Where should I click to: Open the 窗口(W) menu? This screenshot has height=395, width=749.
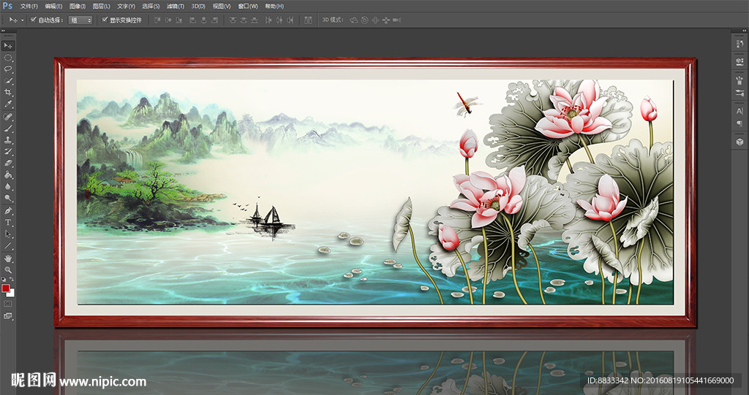coord(248,6)
